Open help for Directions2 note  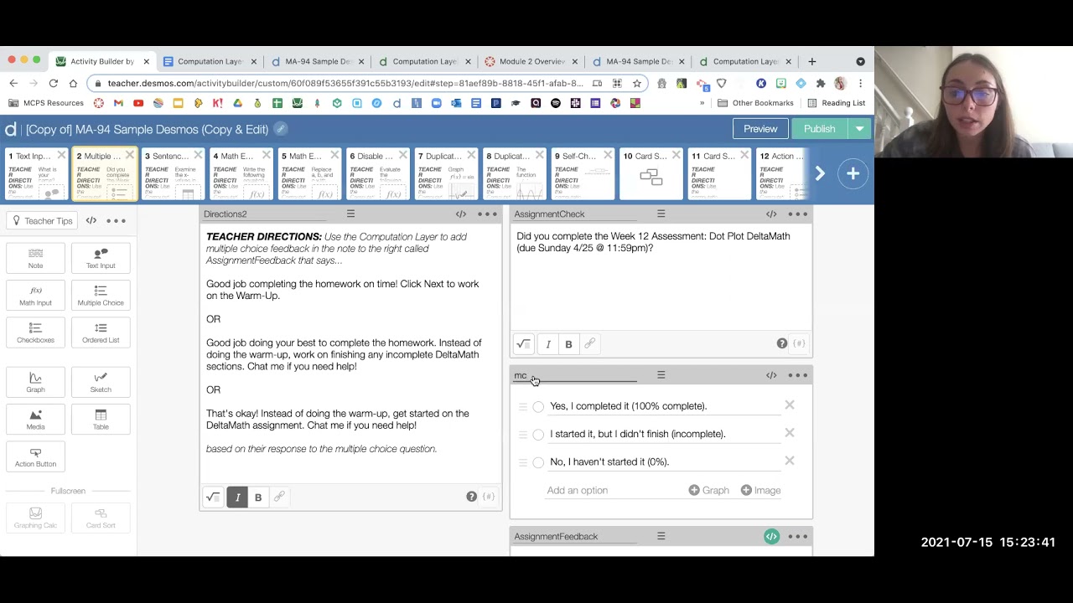[x=471, y=497]
